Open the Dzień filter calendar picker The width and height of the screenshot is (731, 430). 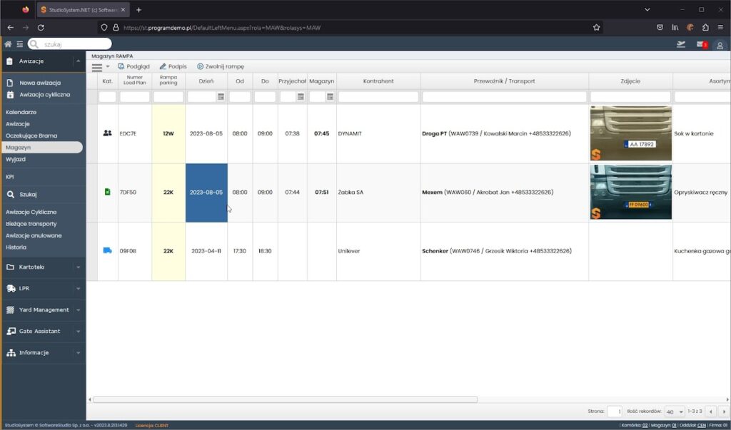[221, 97]
